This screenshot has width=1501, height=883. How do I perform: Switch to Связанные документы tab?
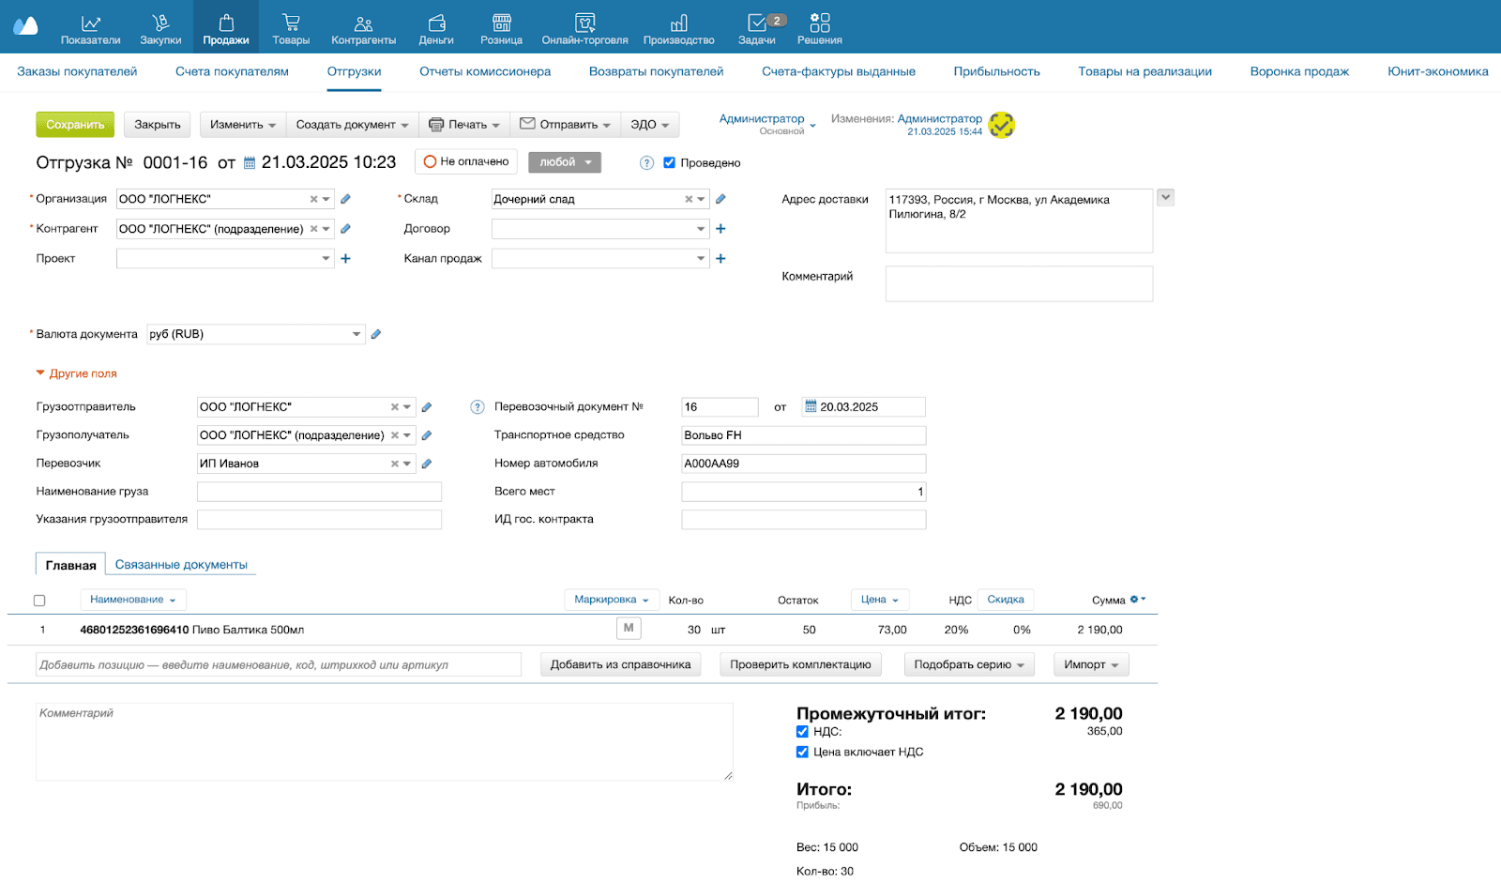181,565
